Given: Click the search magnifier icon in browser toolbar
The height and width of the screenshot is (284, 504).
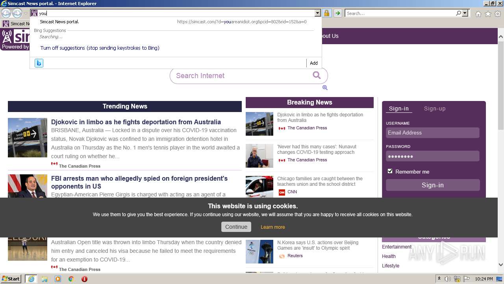Looking at the screenshot, I should coord(458,13).
